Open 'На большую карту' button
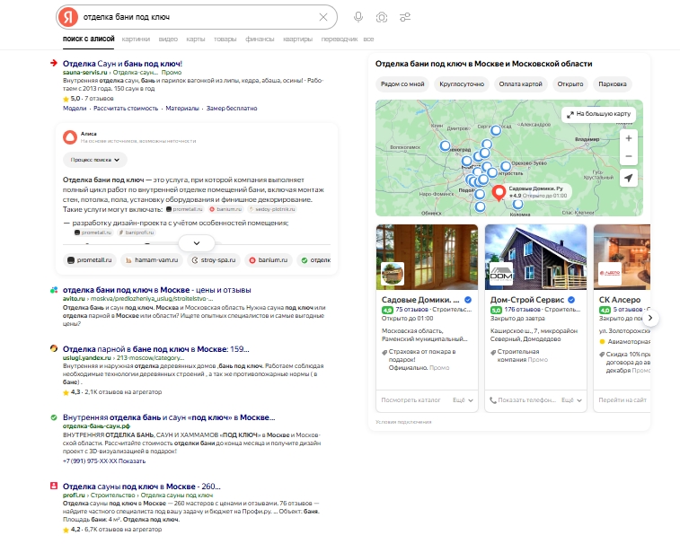Image resolution: width=680 pixels, height=544 pixels. click(599, 114)
